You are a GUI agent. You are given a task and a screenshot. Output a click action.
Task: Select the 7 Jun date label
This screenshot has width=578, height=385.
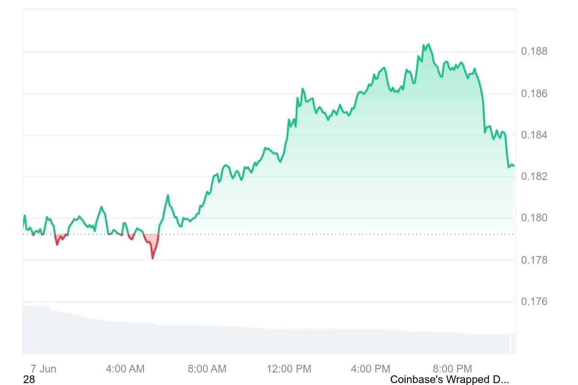click(x=43, y=369)
